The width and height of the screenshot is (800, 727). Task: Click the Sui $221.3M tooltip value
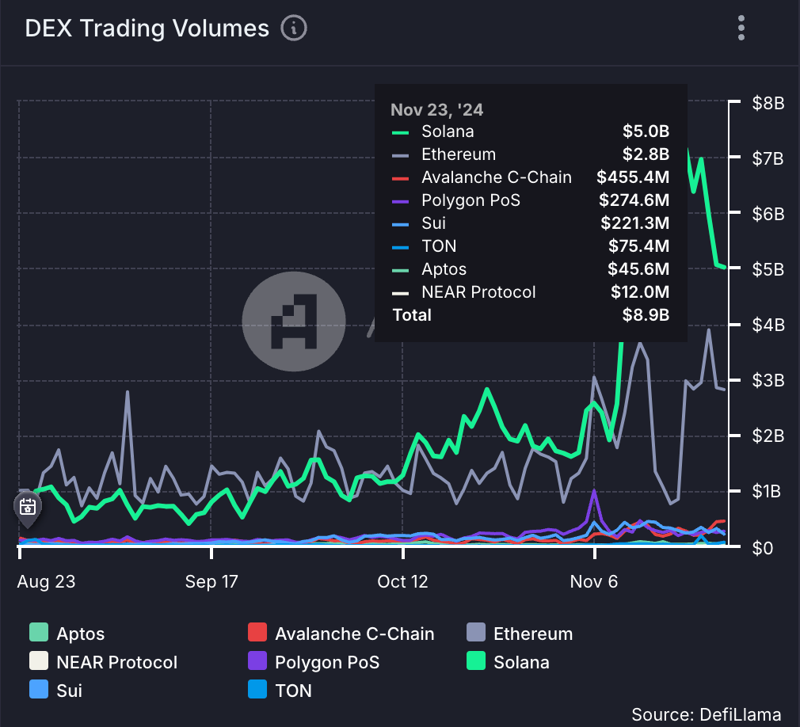point(634,223)
